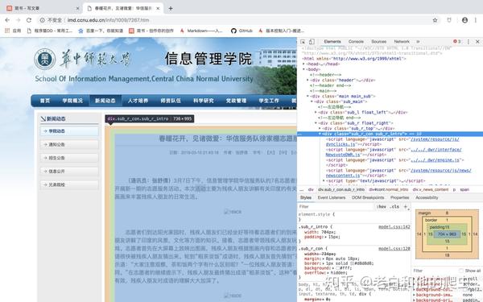Toggle the :hov element state button
The height and width of the screenshot is (302, 483).
click(x=382, y=207)
